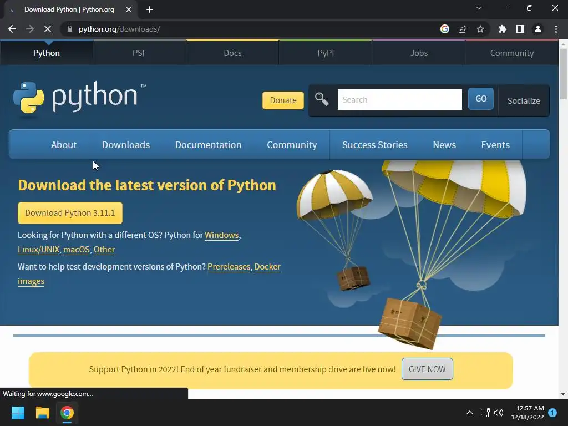Open volume control tray icon

pyautogui.click(x=499, y=413)
